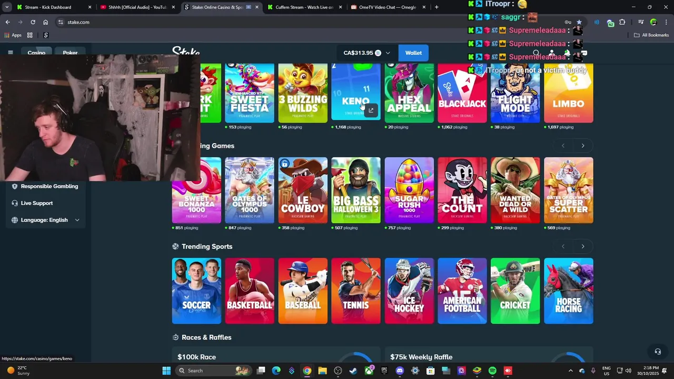Open the Limbo game tile
Image resolution: width=674 pixels, height=379 pixels.
tap(569, 93)
